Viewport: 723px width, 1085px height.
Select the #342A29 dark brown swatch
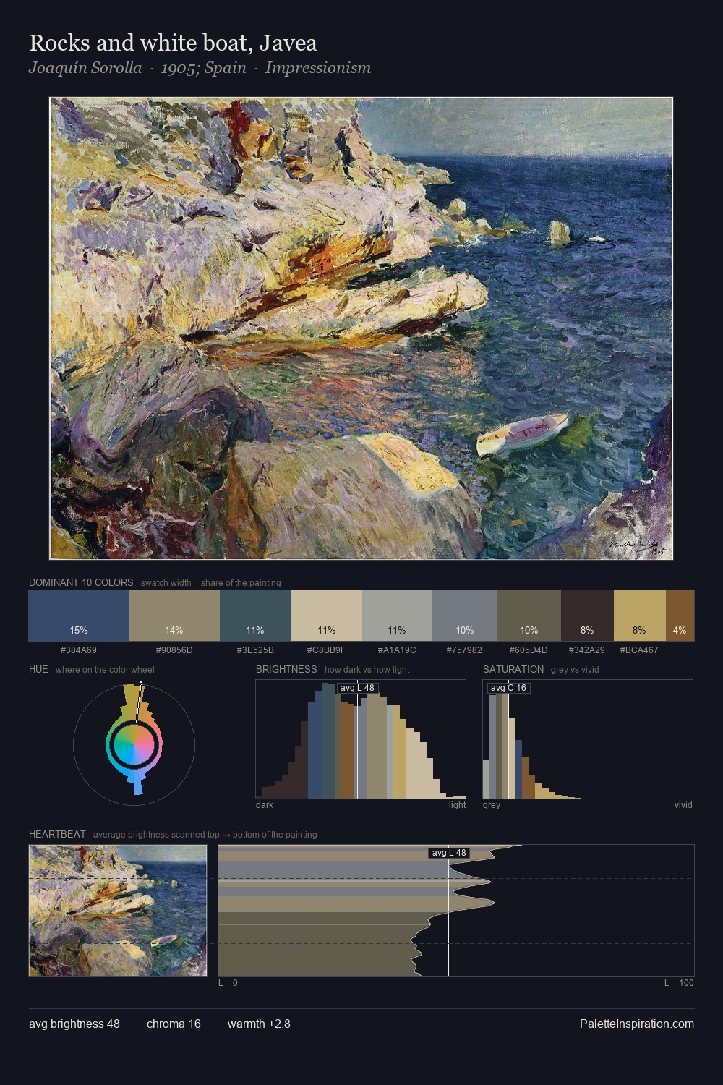(x=587, y=616)
